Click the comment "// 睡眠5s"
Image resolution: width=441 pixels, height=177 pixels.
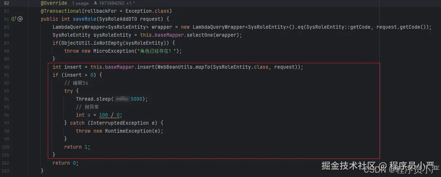coord(76,83)
